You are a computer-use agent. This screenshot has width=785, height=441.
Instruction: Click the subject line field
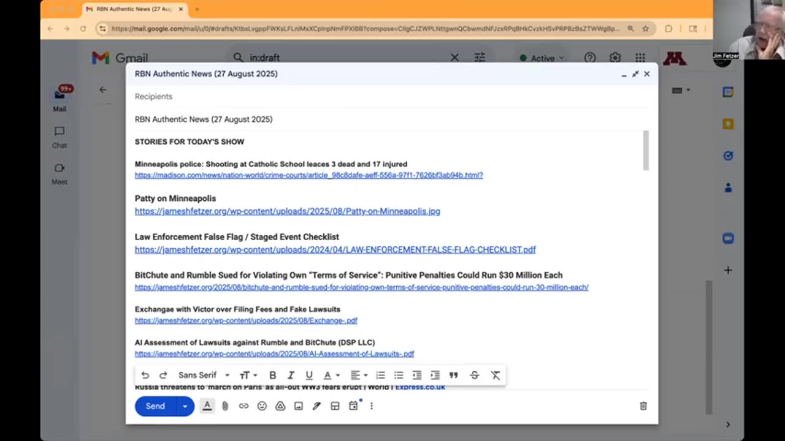pos(391,119)
